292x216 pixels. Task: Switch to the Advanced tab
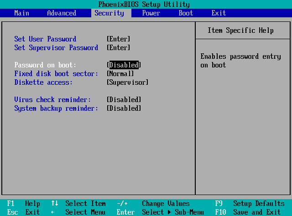tap(62, 13)
